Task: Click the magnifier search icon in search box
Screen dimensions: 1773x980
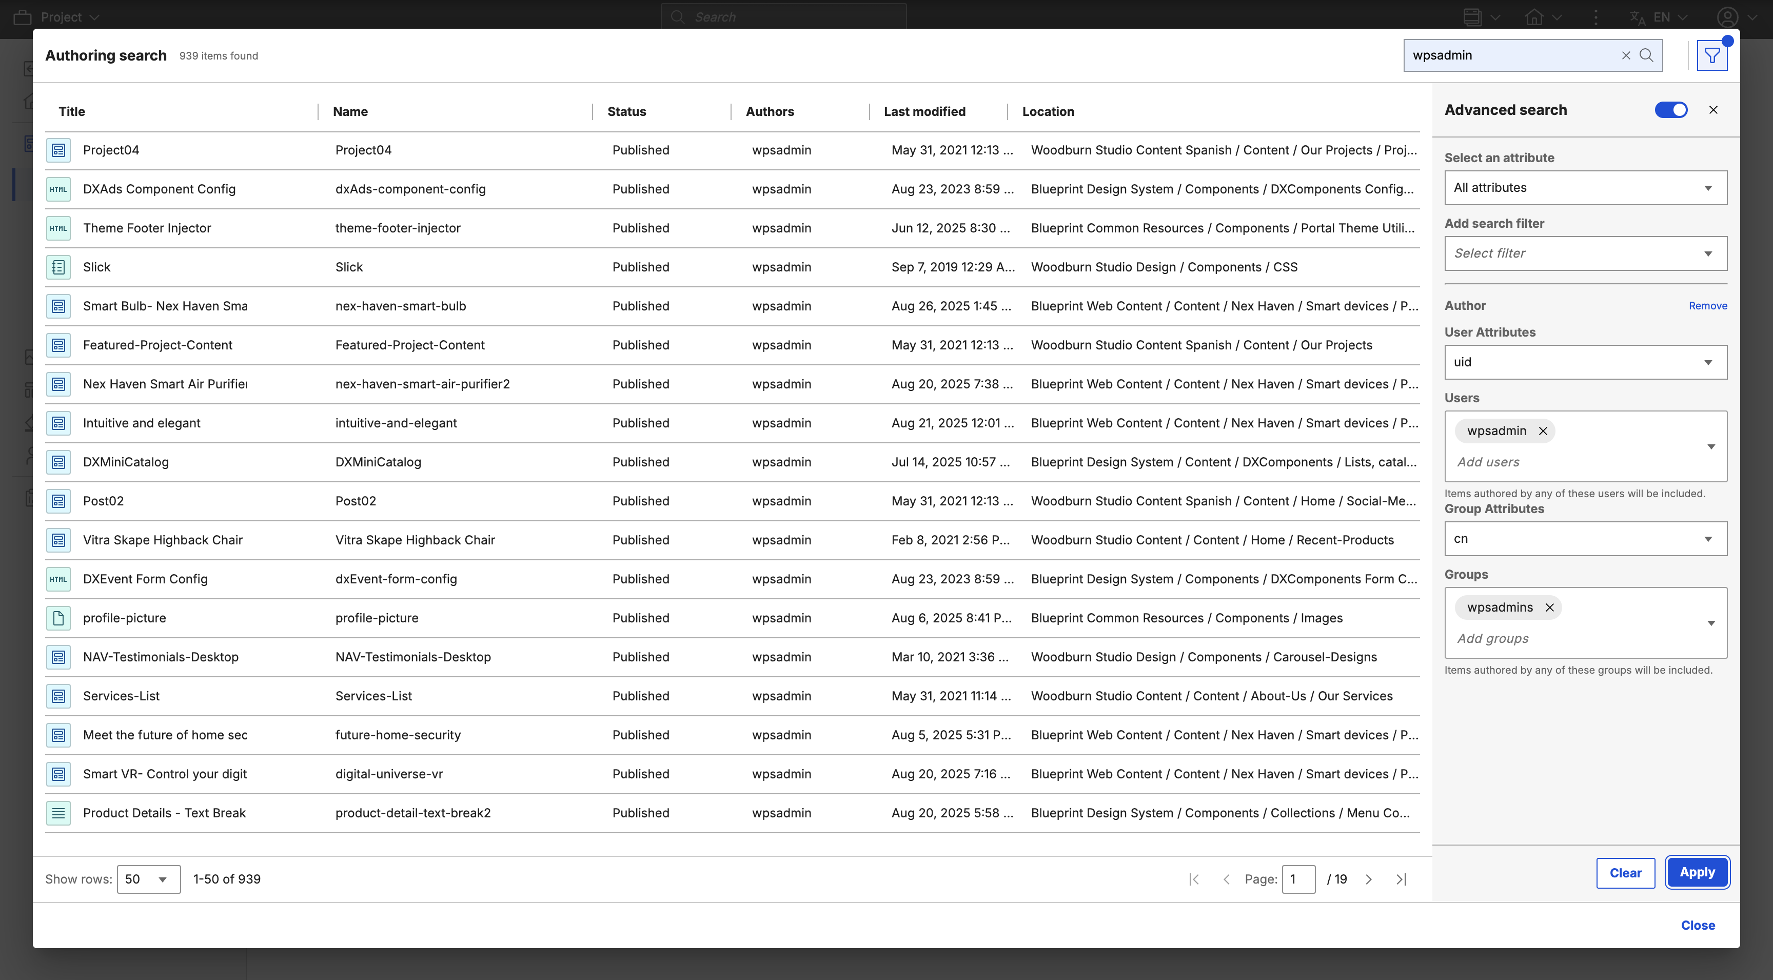Action: click(1646, 55)
